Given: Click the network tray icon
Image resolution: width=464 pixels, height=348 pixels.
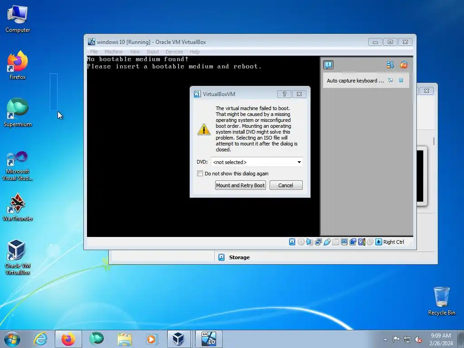Looking at the screenshot, I should point(407,339).
